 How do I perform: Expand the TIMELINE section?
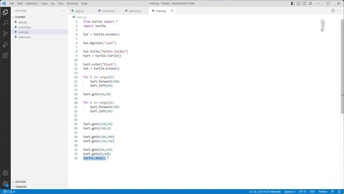coord(39,187)
